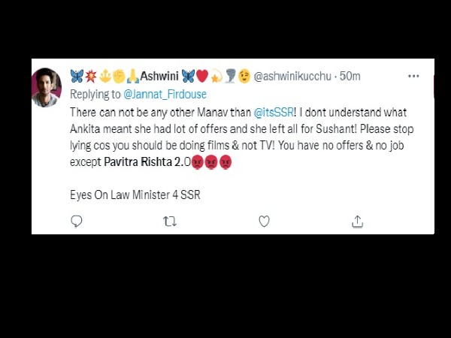Open the three-dot more options menu
Viewport: 451px width, 338px height.
point(413,76)
